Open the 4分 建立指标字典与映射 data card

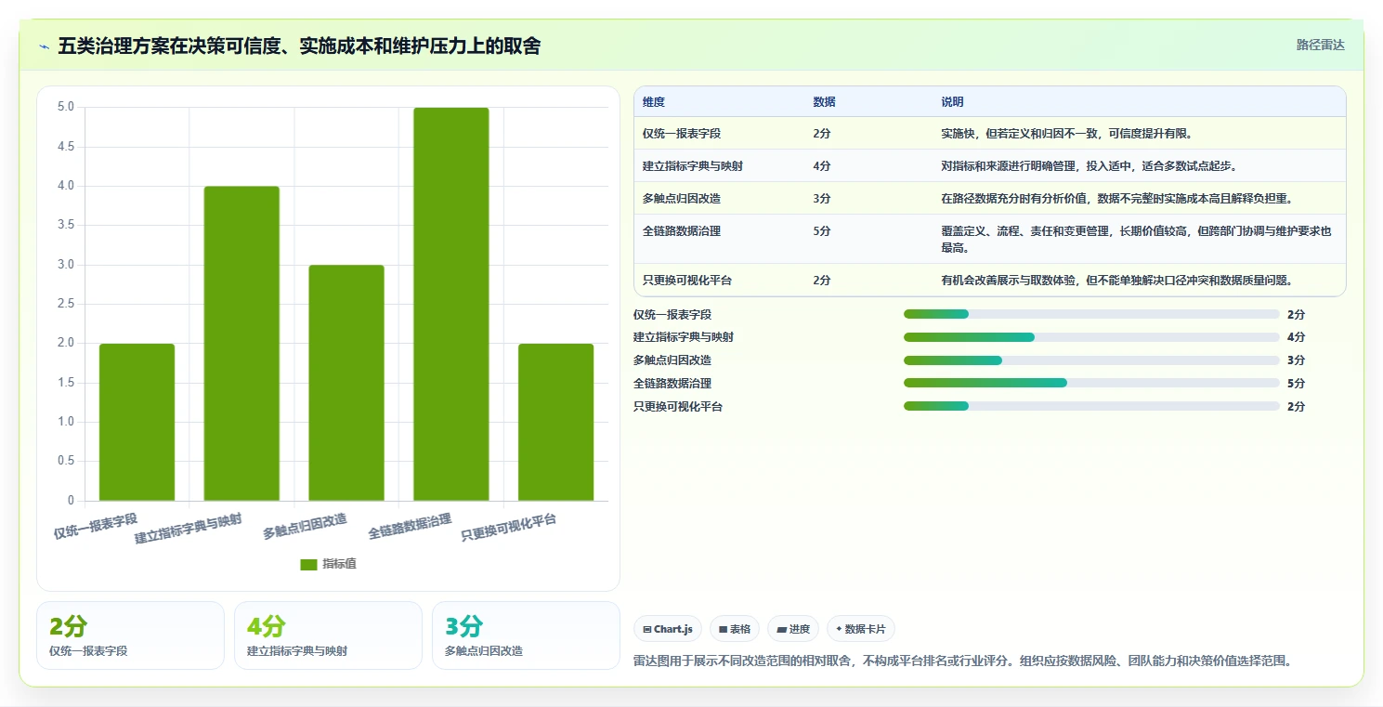[328, 635]
